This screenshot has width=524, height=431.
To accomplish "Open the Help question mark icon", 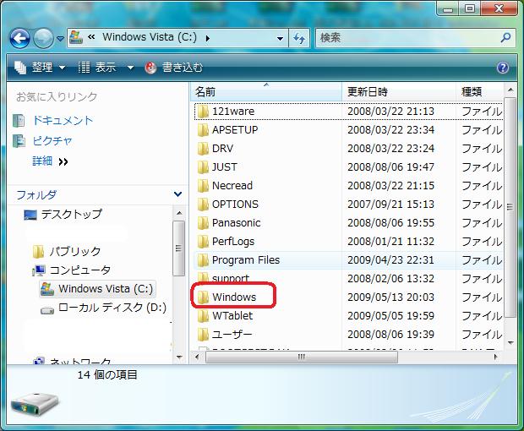I will pos(503,68).
